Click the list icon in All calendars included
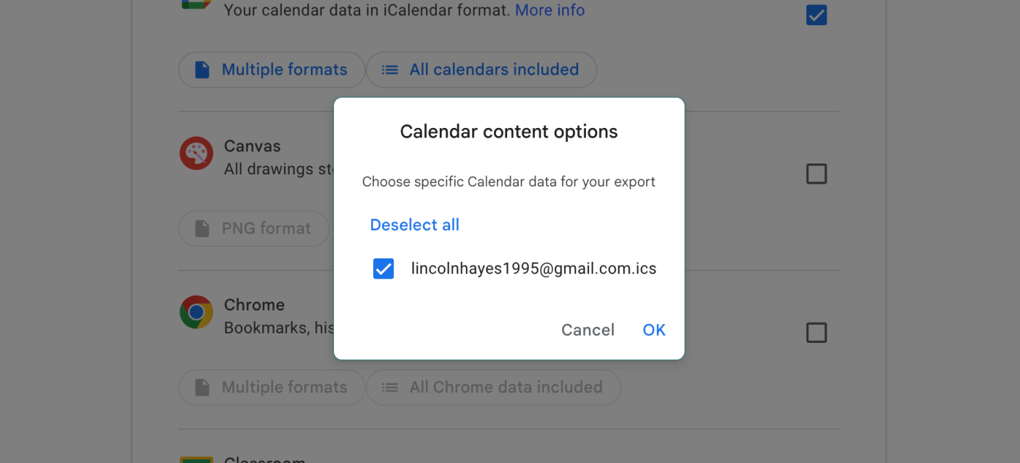This screenshot has height=463, width=1020. pyautogui.click(x=390, y=70)
